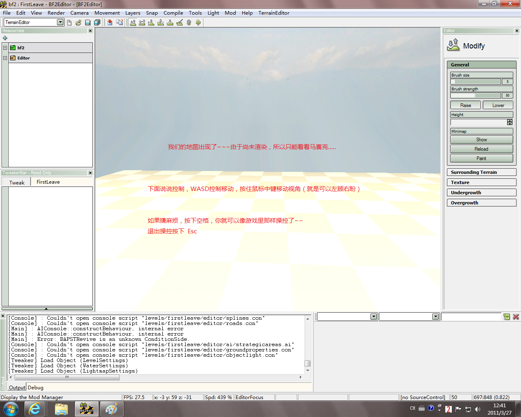Select the tree-shaped overgrowth tool icon
Viewport: 521px width, 417px height.
click(198, 22)
